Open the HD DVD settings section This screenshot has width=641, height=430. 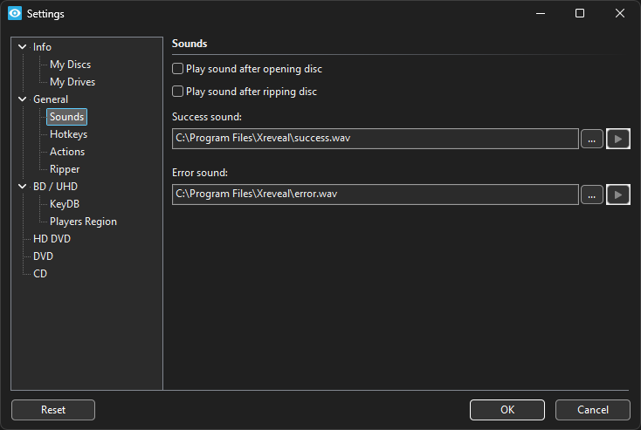pyautogui.click(x=52, y=239)
